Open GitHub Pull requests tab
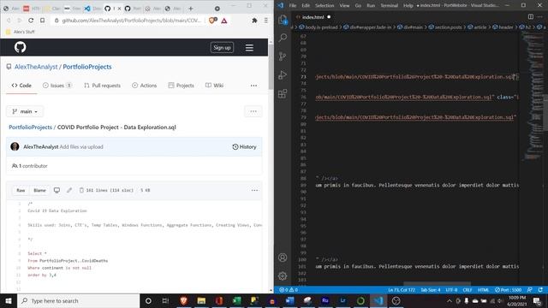 point(102,86)
